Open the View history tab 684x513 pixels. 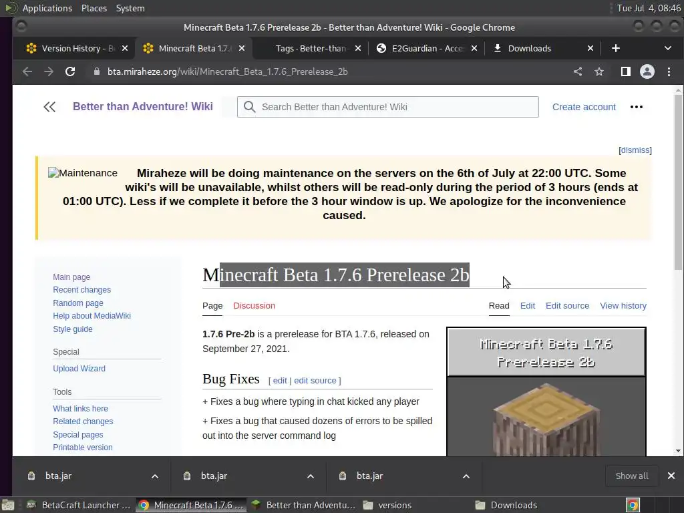tap(623, 306)
